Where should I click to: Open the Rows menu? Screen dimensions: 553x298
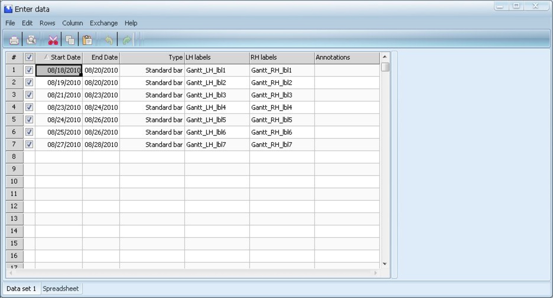[x=47, y=23]
